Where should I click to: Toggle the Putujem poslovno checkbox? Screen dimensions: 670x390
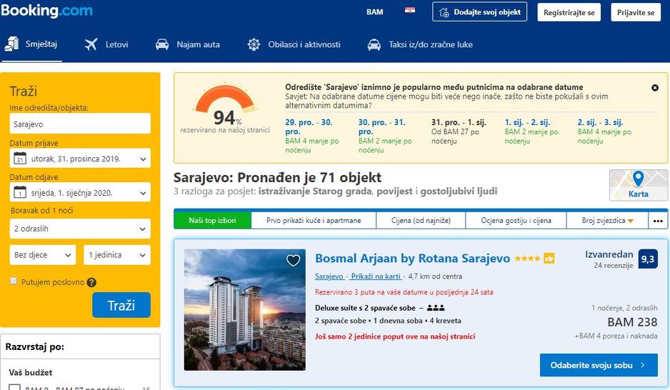pos(14,281)
